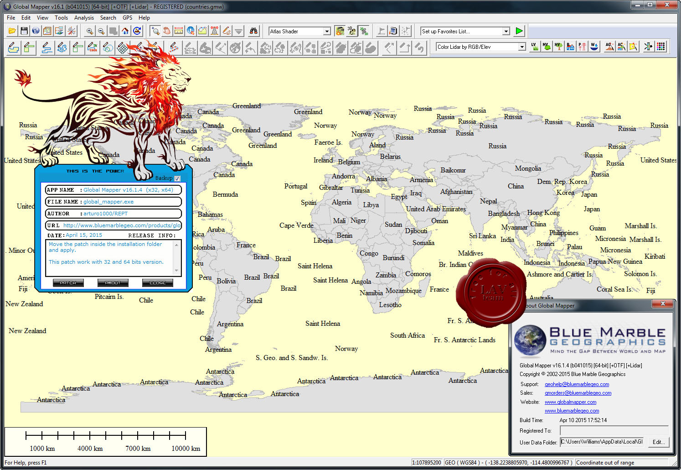This screenshot has height=470, width=681.
Task: Click the Registered To field
Action: click(614, 431)
